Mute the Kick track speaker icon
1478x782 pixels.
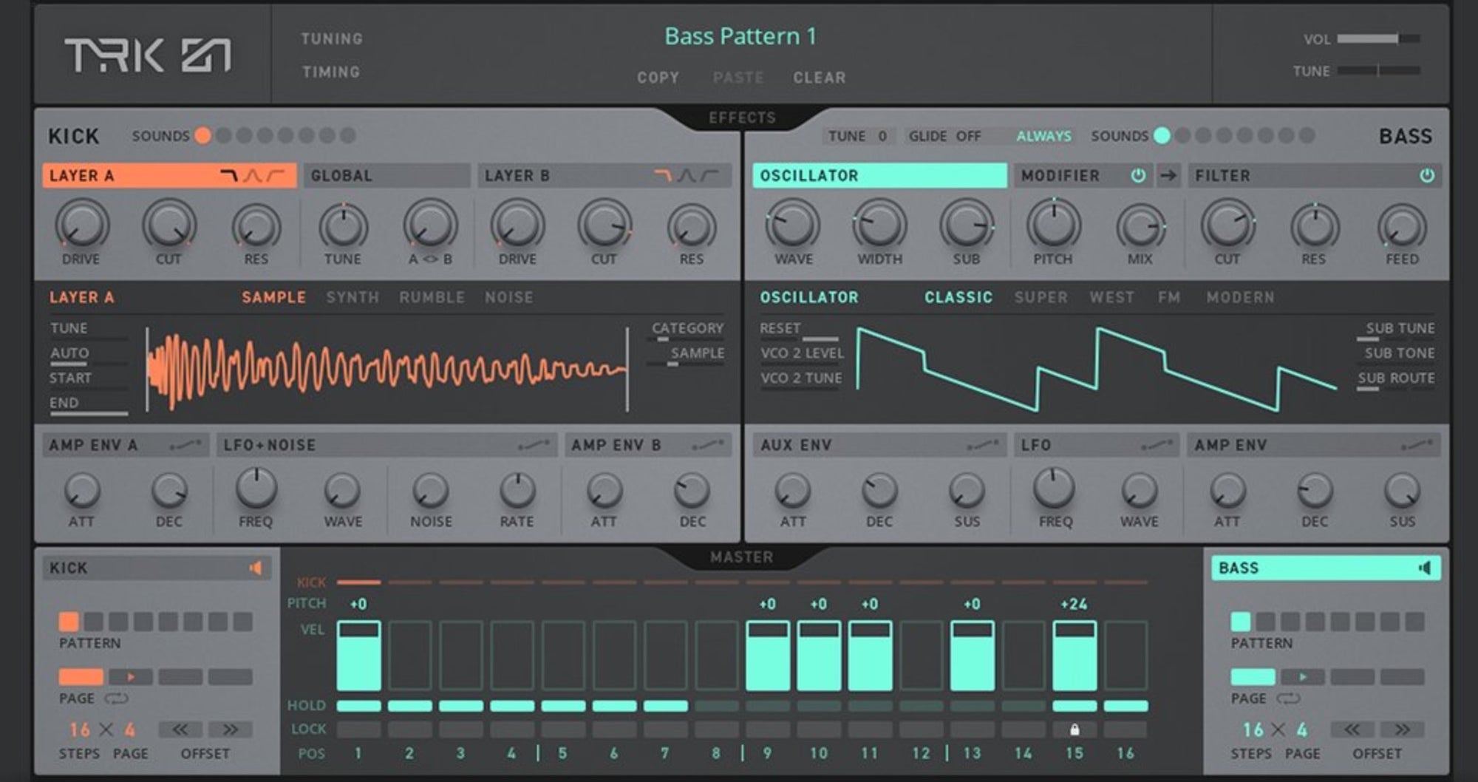[256, 568]
